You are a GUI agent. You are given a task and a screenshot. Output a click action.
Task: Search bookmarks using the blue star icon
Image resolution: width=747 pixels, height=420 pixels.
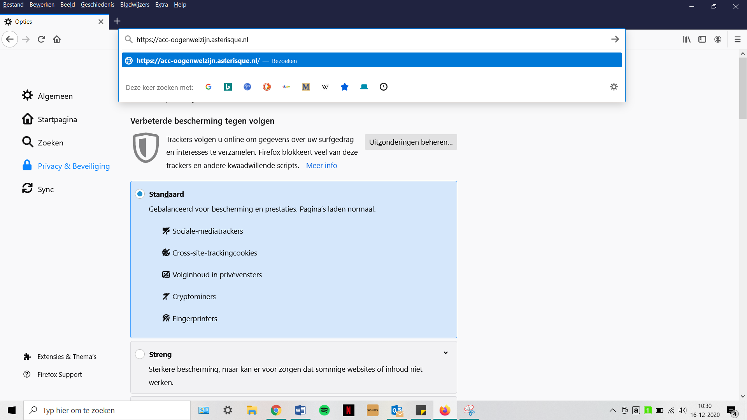coord(345,87)
